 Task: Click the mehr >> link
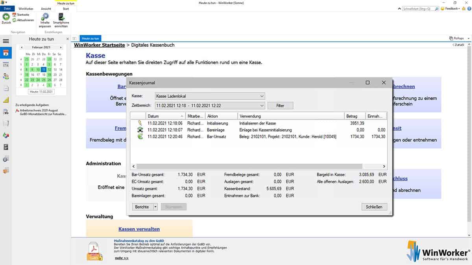click(x=122, y=258)
